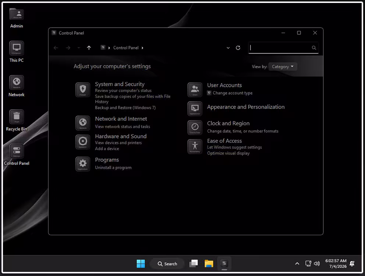Open the taskbar clock and date

coord(336,263)
